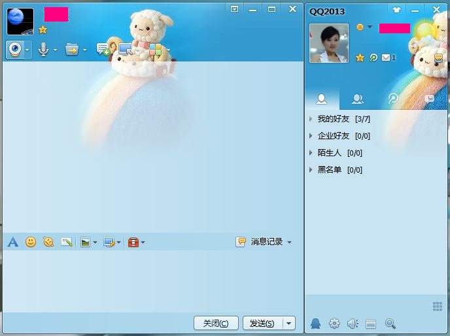This screenshot has width=450, height=336.
Task: Click the 发送(S) send button
Action: click(x=262, y=324)
